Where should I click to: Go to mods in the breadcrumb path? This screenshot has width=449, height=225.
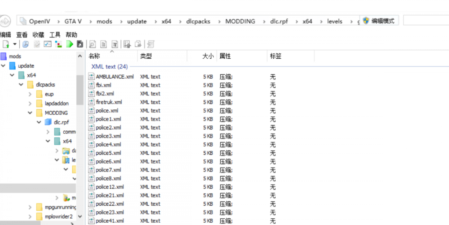pyautogui.click(x=104, y=21)
